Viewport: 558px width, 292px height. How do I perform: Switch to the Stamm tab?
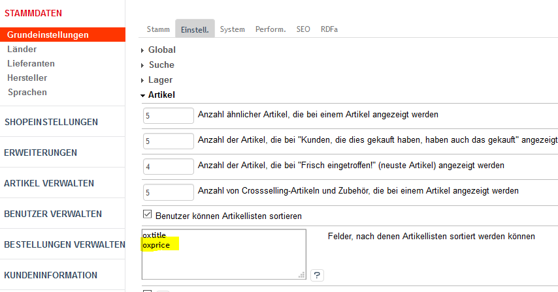tap(158, 29)
